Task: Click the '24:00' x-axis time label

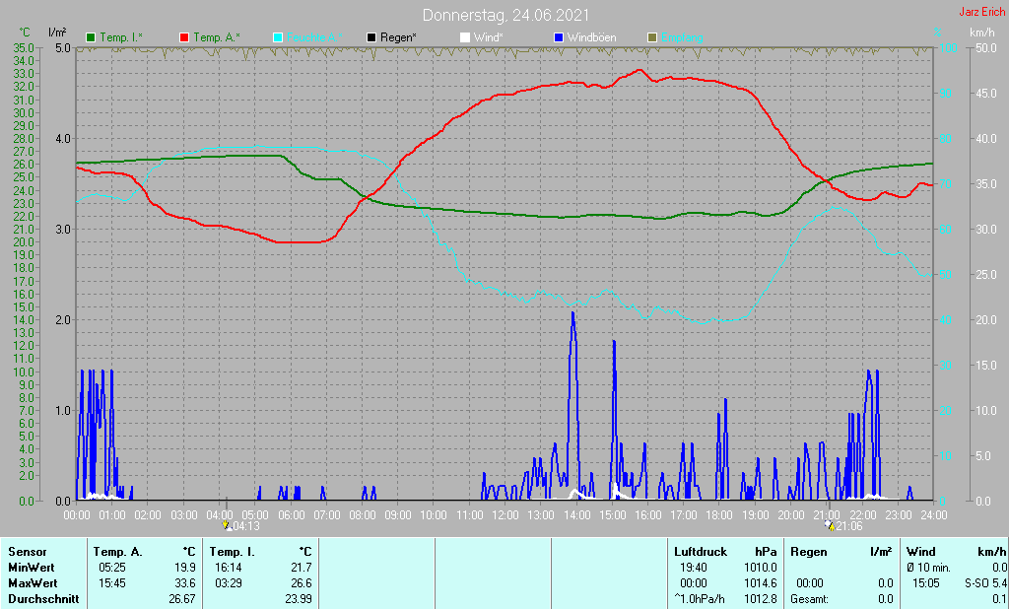Action: click(x=934, y=515)
